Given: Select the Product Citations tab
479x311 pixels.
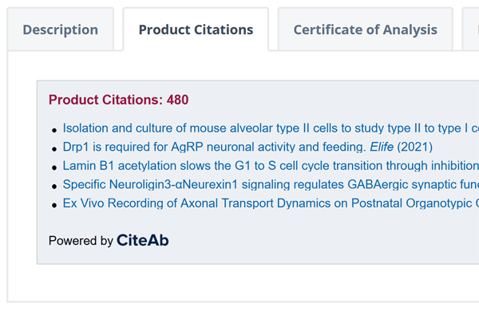Looking at the screenshot, I should 196,30.
